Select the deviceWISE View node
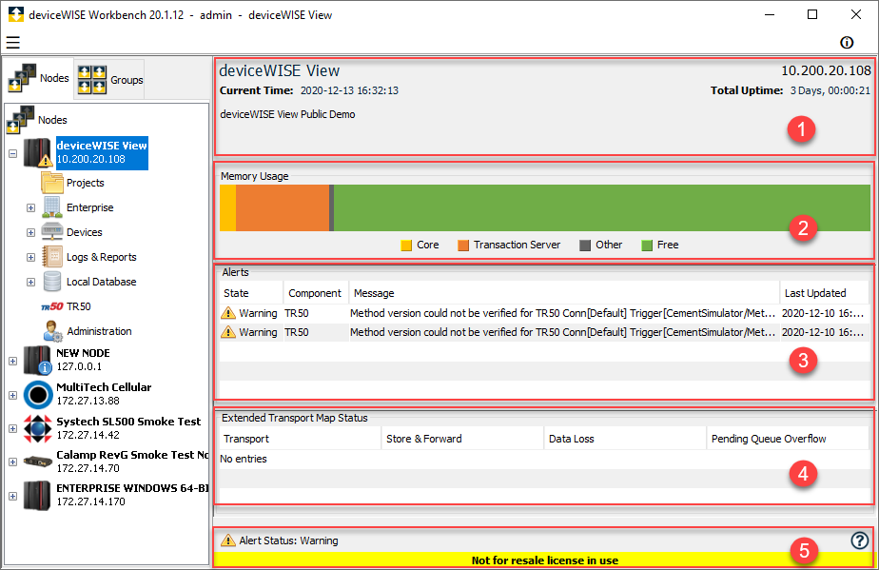The image size is (879, 570). [x=102, y=152]
